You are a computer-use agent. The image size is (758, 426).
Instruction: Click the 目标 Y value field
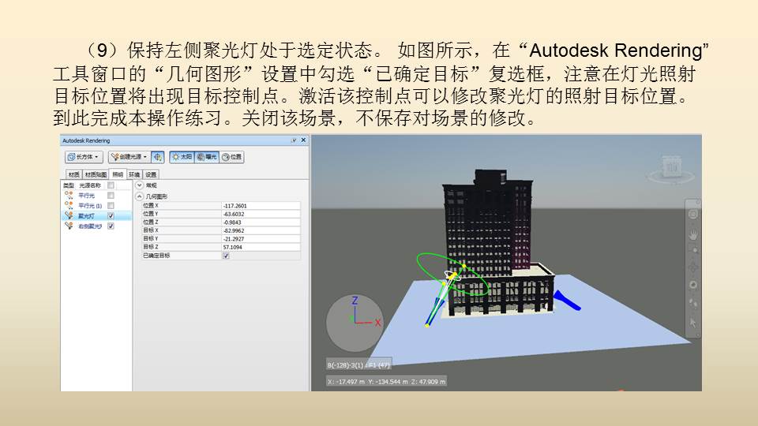pyautogui.click(x=261, y=238)
